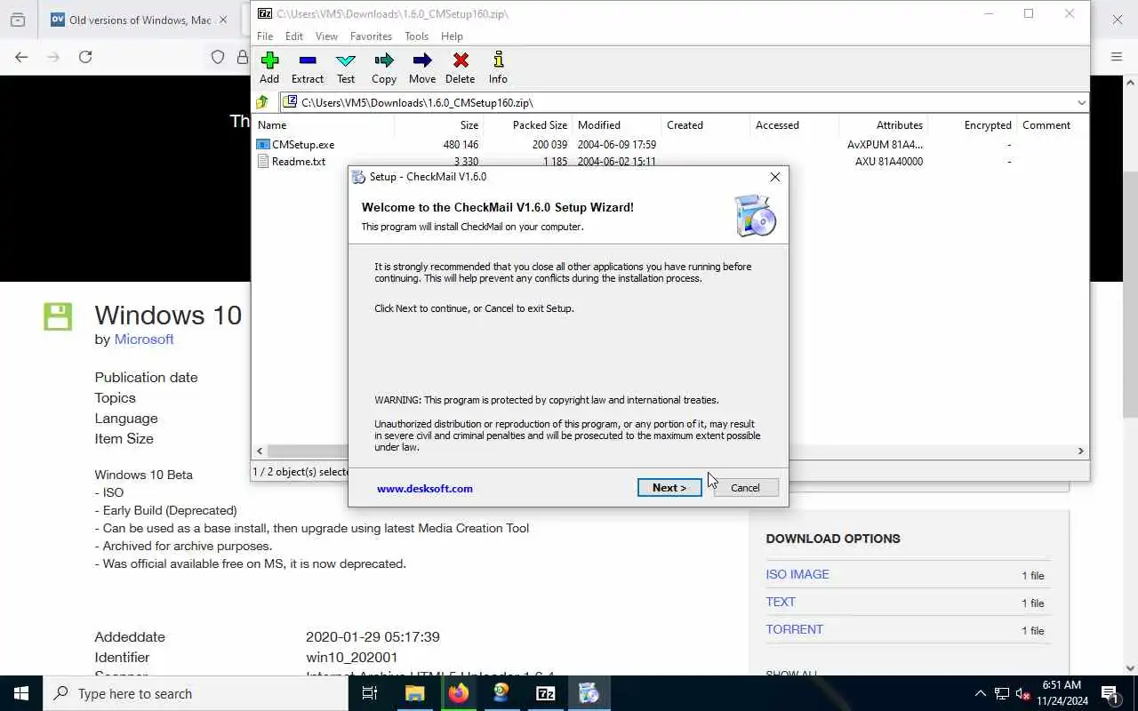Screen dimensions: 1138x711
Task: Sort 7-Zip list by Encrypted column
Action: point(972,125)
